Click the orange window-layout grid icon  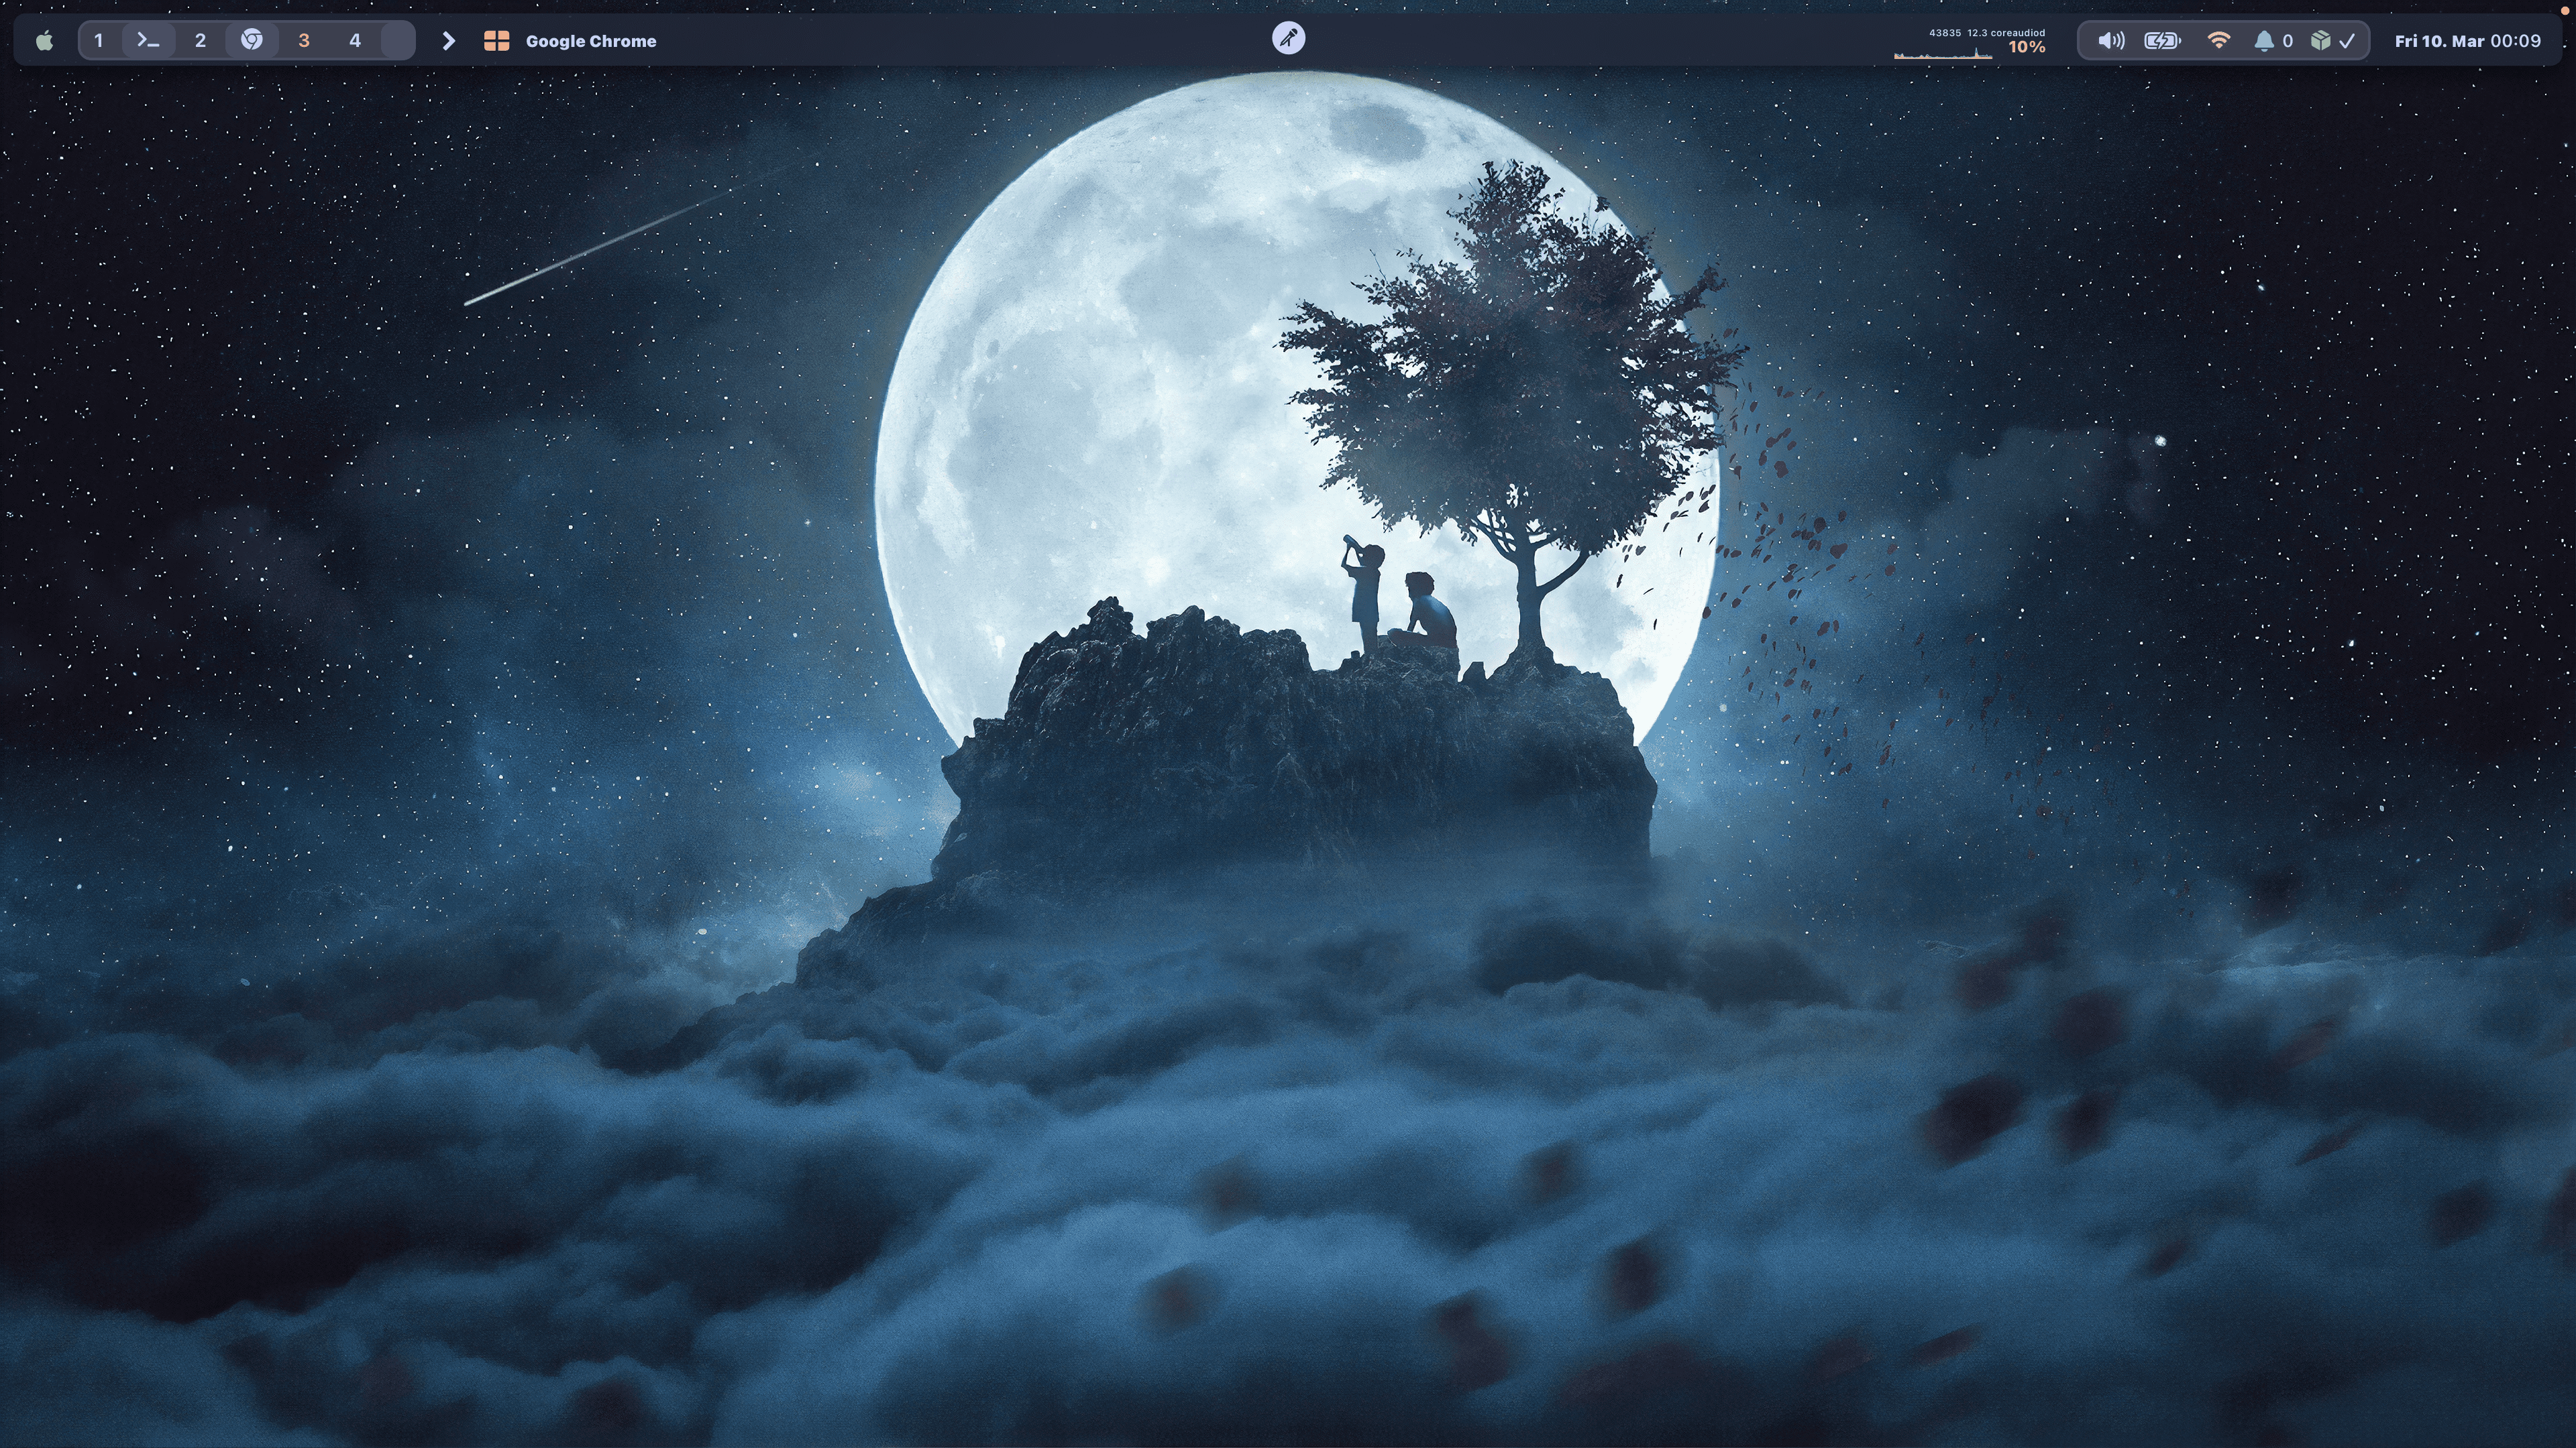(496, 41)
